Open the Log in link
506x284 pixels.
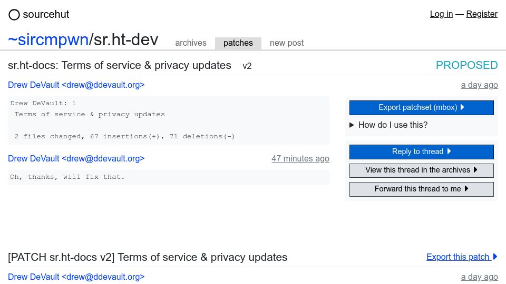tap(441, 14)
